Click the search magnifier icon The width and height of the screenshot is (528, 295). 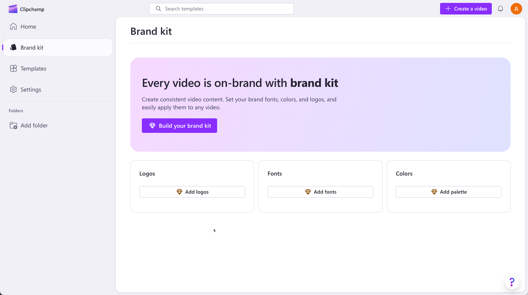coord(158,9)
